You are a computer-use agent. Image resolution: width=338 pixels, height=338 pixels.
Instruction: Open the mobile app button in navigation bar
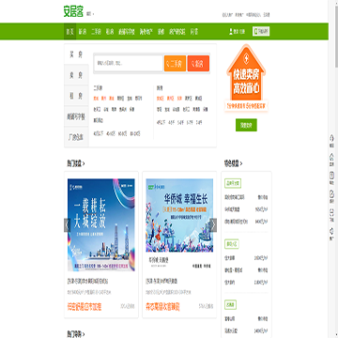[x=261, y=31]
